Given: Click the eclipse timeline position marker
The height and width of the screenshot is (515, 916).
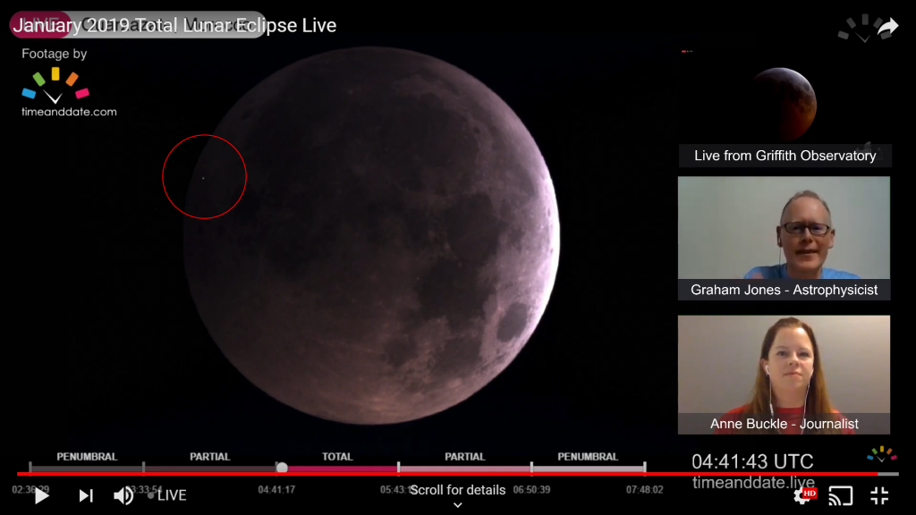Looking at the screenshot, I should 282,467.
